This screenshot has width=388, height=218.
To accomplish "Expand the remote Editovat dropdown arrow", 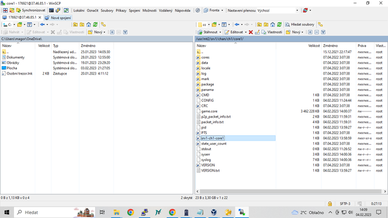I will (246, 32).
